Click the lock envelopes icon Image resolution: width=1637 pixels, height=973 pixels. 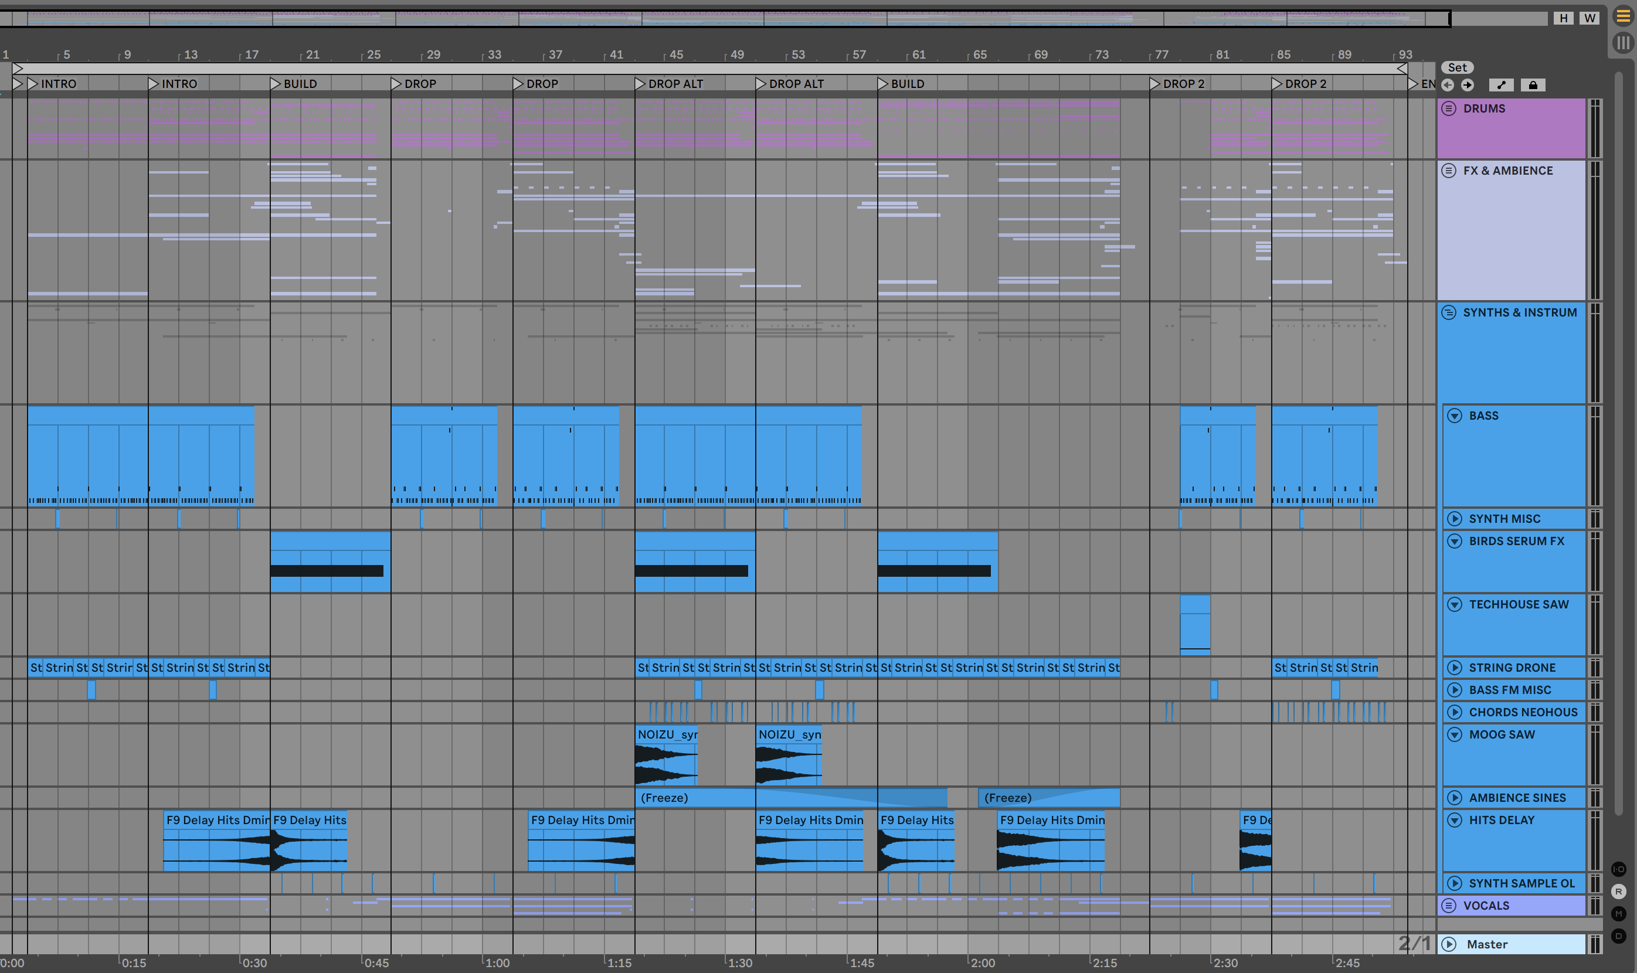click(1533, 85)
